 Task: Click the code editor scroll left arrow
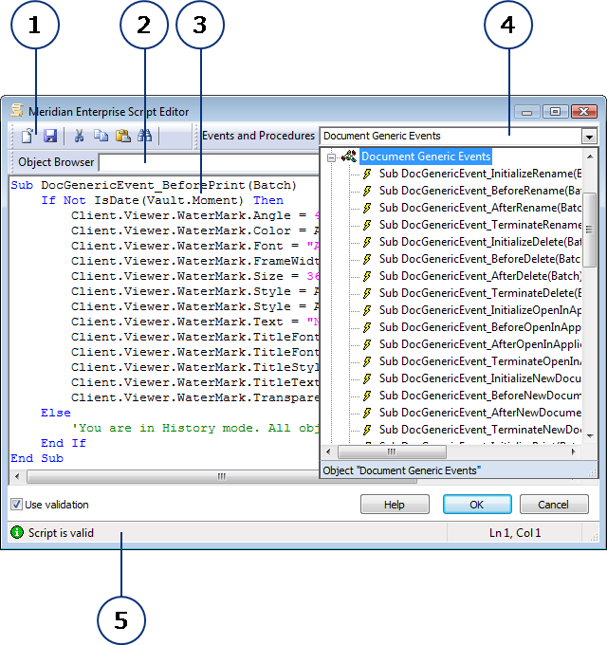(x=17, y=476)
